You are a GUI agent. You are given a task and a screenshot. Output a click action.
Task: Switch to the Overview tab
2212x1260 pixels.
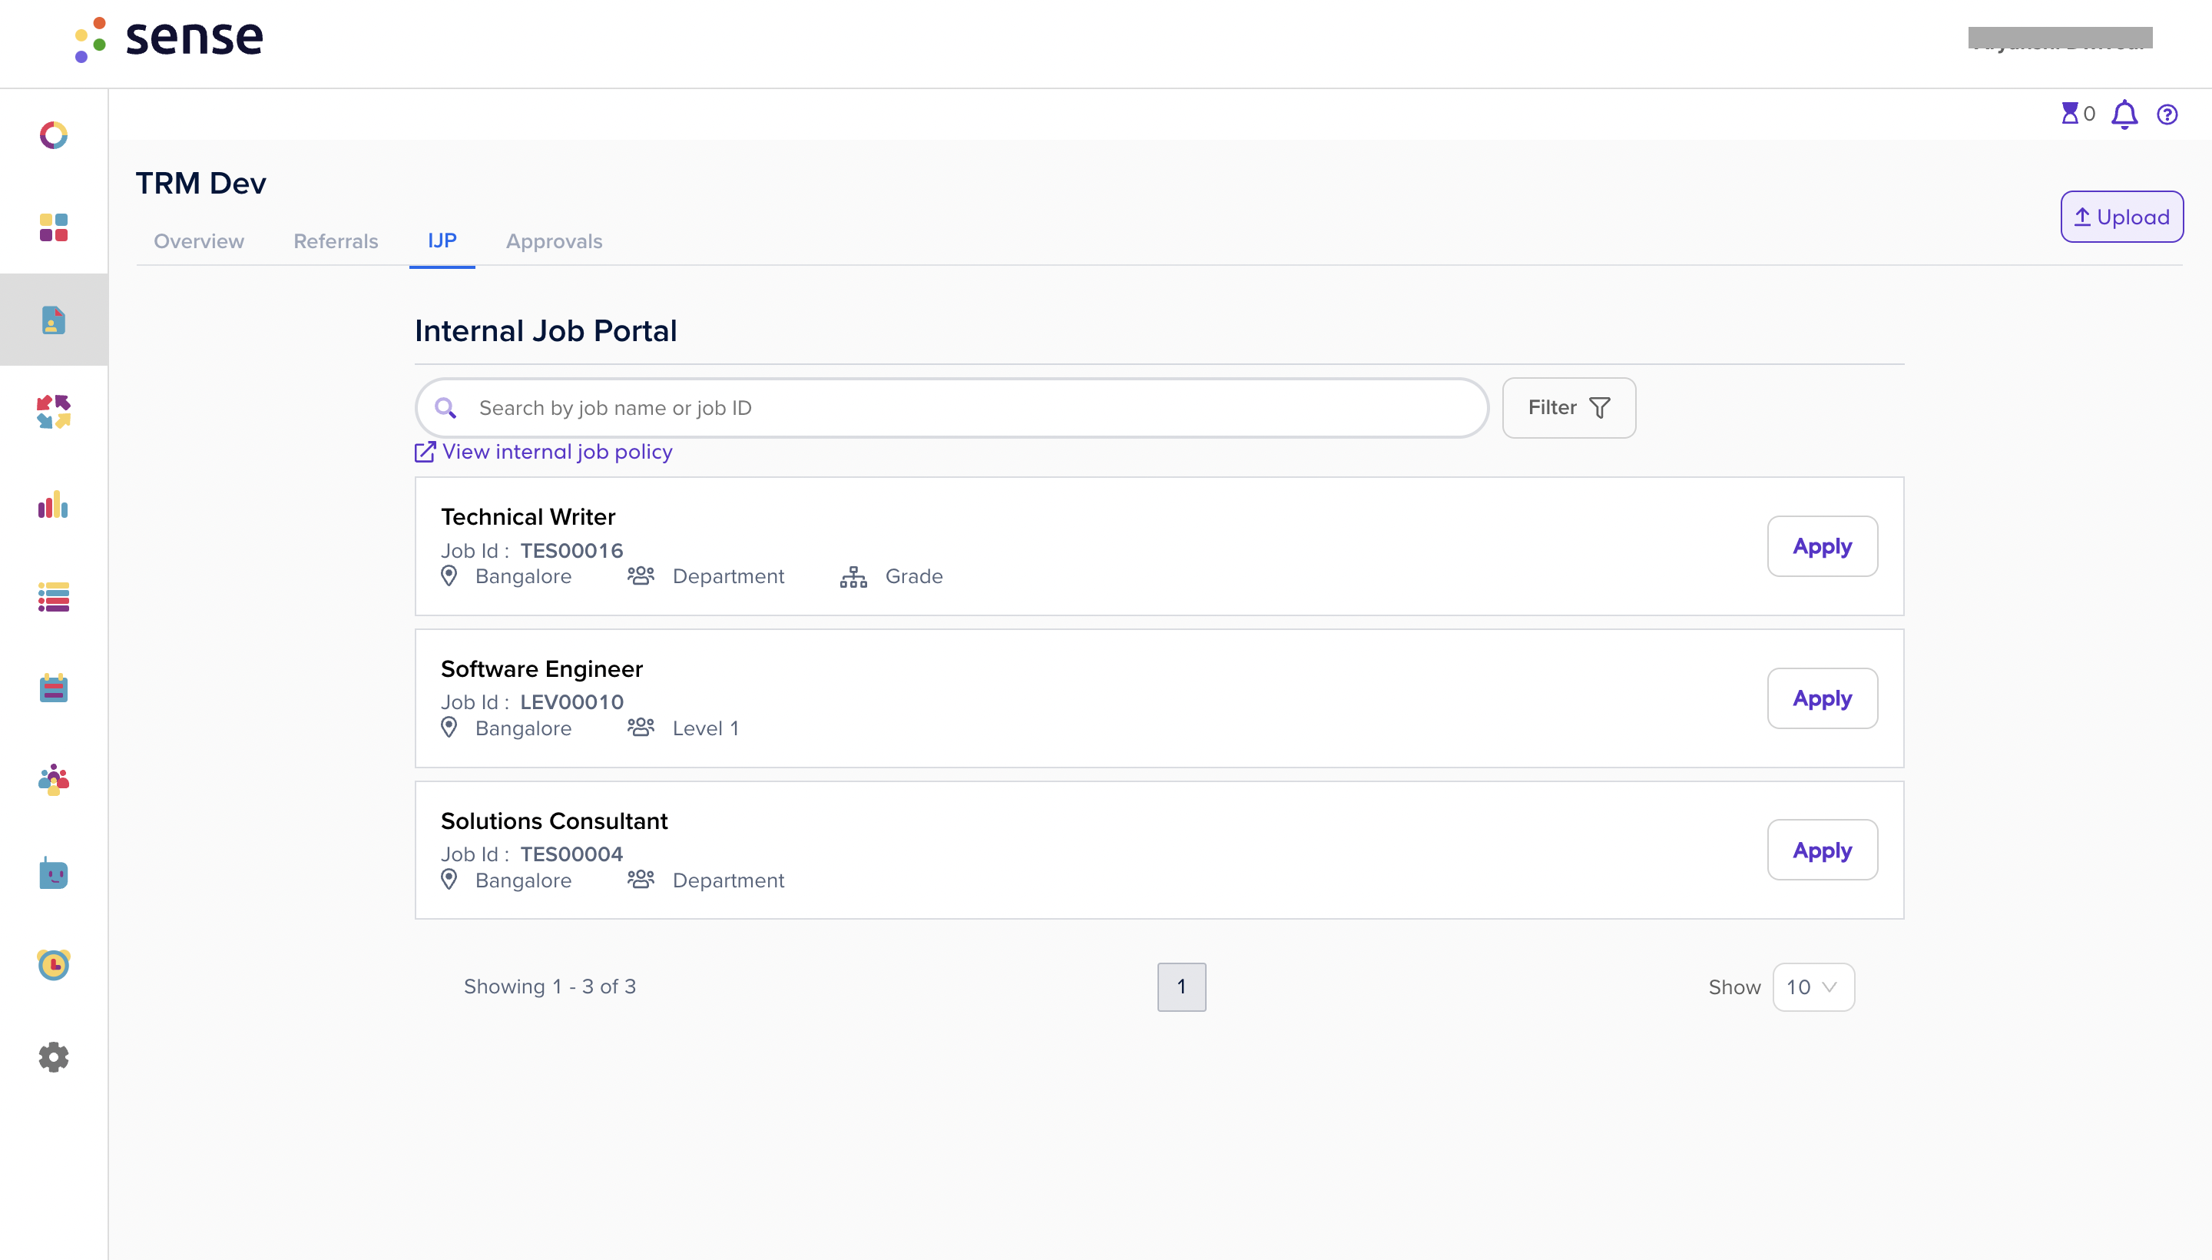(x=199, y=241)
